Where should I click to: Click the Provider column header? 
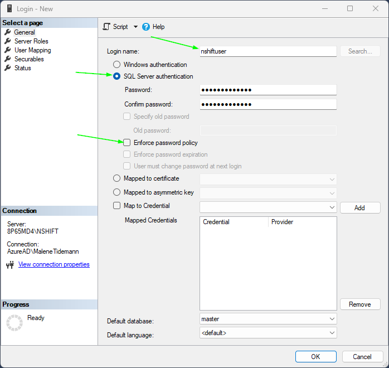[303, 222]
